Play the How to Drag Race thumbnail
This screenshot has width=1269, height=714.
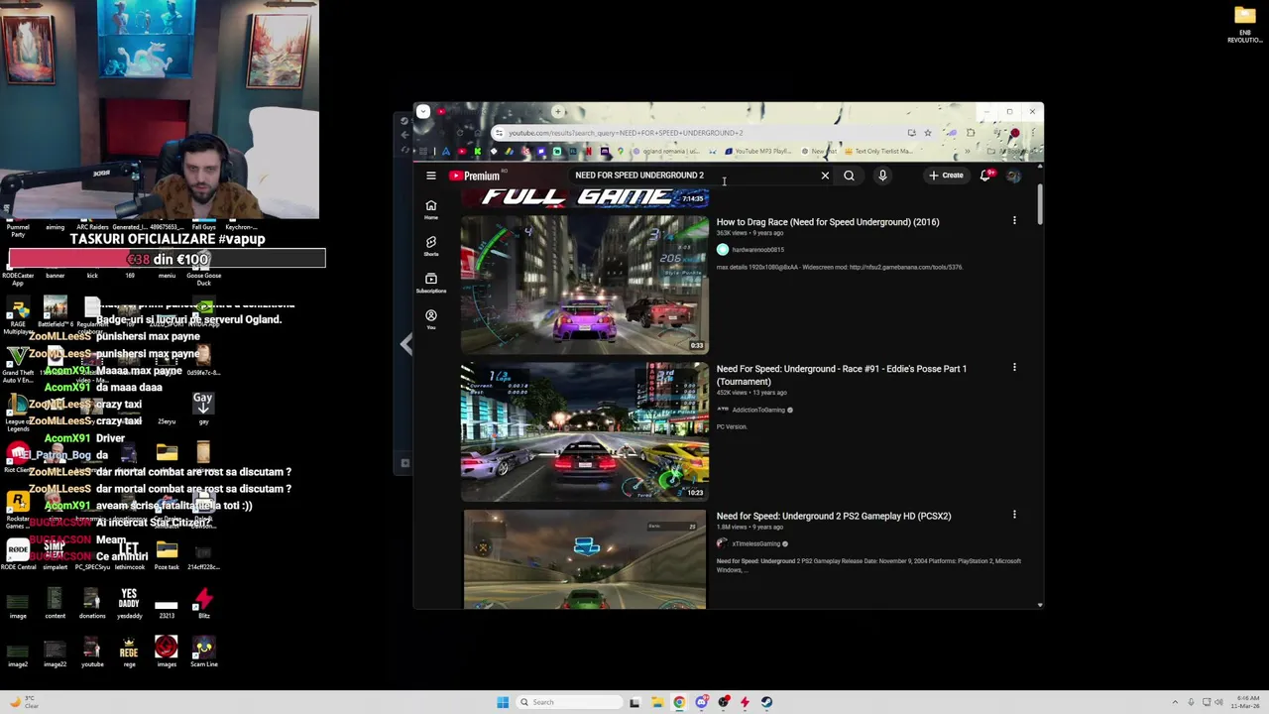click(585, 284)
